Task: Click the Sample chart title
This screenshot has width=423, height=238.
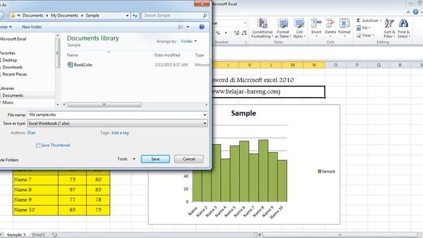Action: tap(243, 113)
